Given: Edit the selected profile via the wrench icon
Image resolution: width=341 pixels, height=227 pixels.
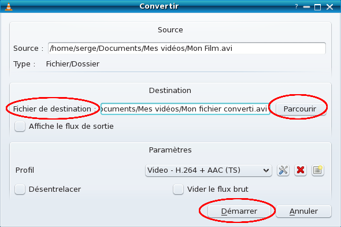Looking at the screenshot, I should point(283,170).
